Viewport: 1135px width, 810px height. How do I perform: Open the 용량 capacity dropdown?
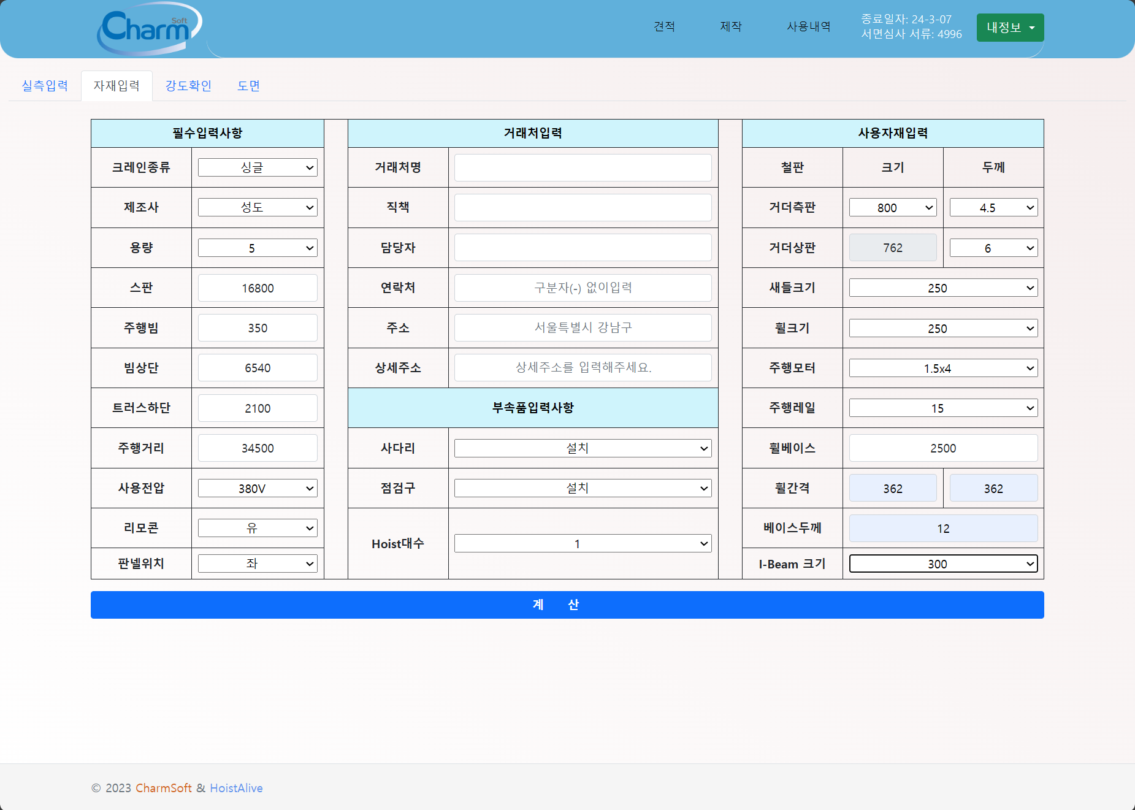(257, 248)
